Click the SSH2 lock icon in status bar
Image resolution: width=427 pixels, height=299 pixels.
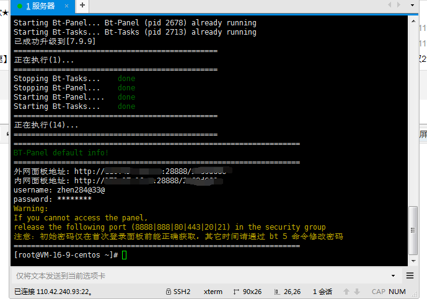click(169, 292)
